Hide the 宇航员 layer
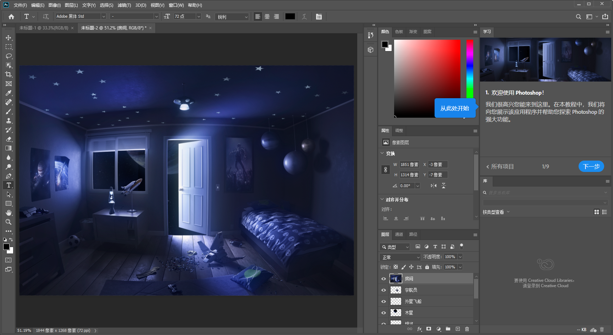This screenshot has height=335, width=613. [383, 290]
